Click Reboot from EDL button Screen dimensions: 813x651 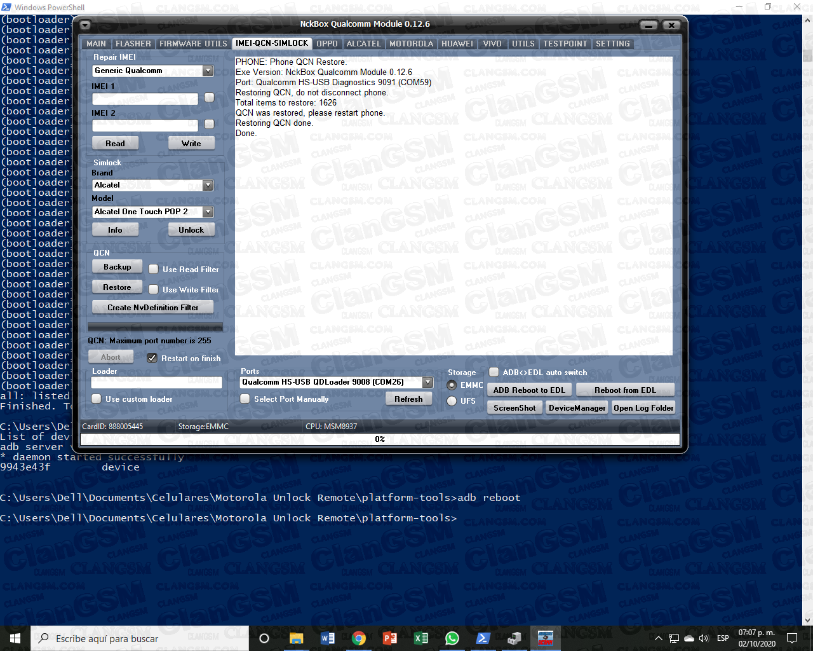click(x=625, y=390)
